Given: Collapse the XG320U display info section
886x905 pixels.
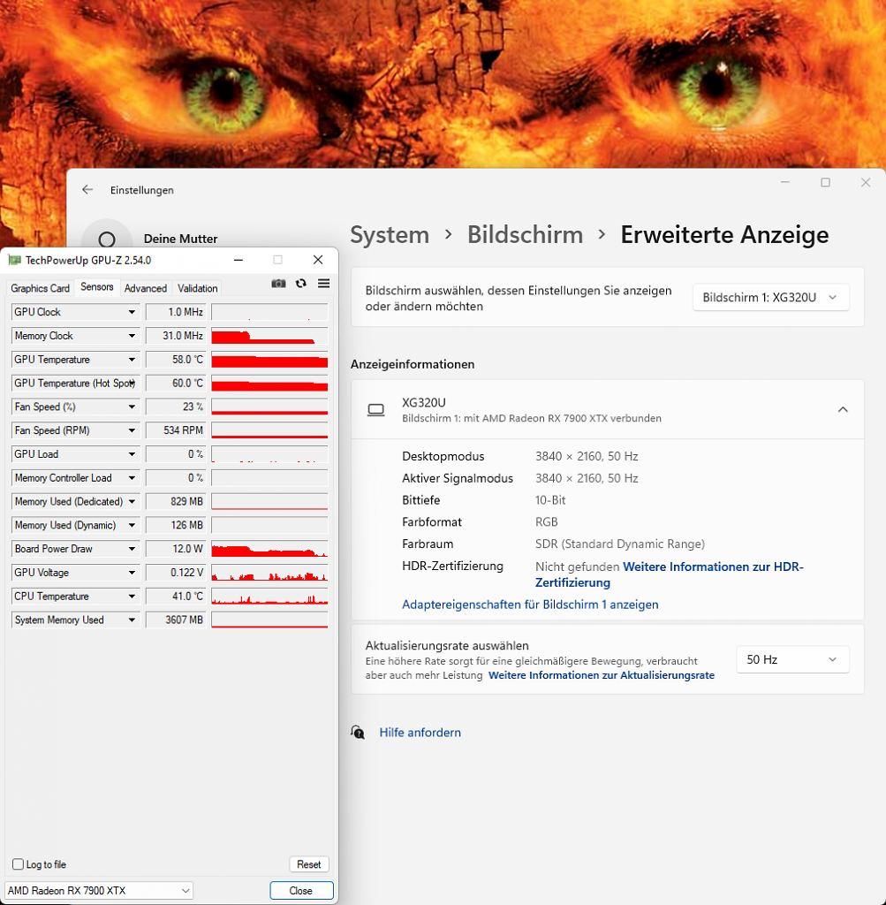Looking at the screenshot, I should coord(843,410).
